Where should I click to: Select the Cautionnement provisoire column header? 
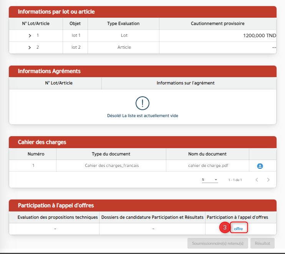(x=217, y=24)
